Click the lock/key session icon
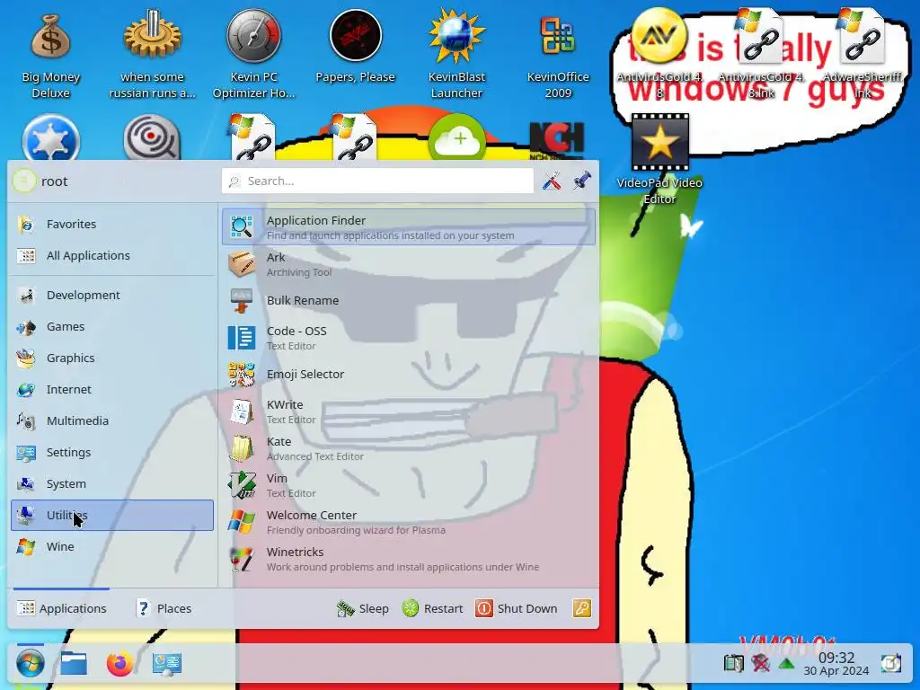 coord(582,608)
